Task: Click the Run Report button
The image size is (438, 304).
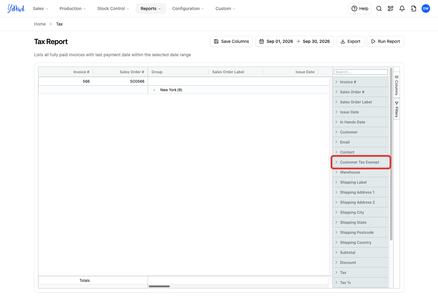Action: (x=385, y=41)
